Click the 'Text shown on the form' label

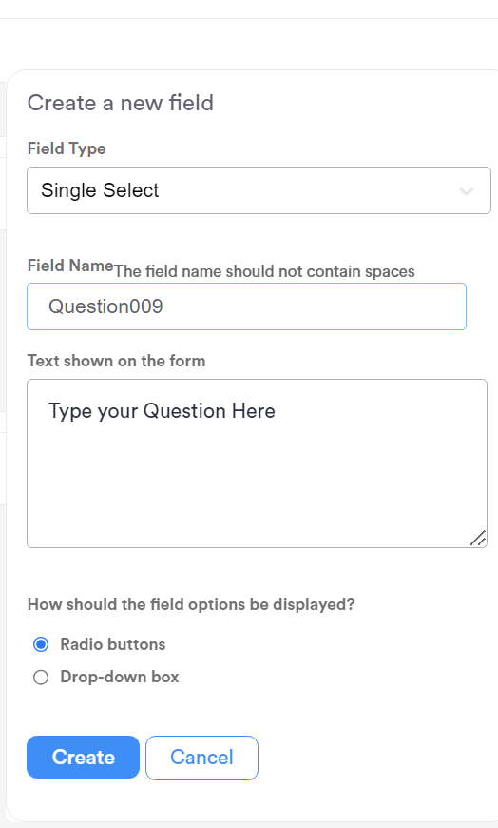tap(116, 361)
